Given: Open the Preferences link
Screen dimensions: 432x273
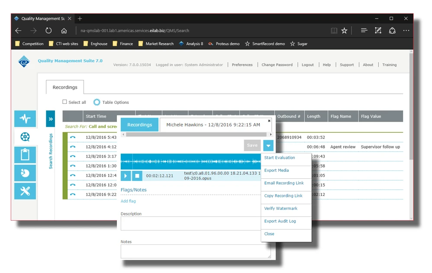Looking at the screenshot, I should (x=242, y=65).
